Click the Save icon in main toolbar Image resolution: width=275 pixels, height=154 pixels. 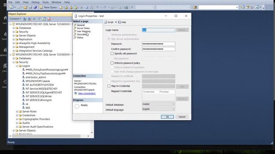coord(31,7)
